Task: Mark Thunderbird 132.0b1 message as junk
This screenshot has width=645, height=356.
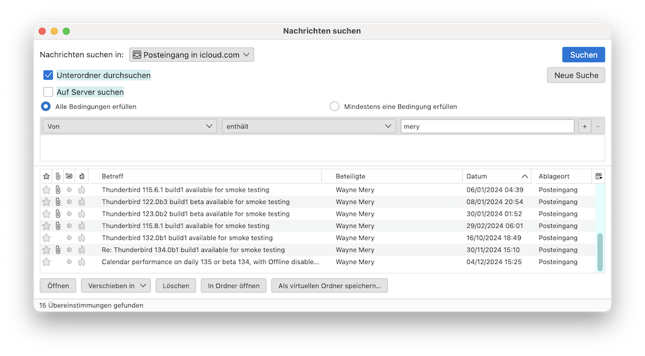Action: [82, 238]
